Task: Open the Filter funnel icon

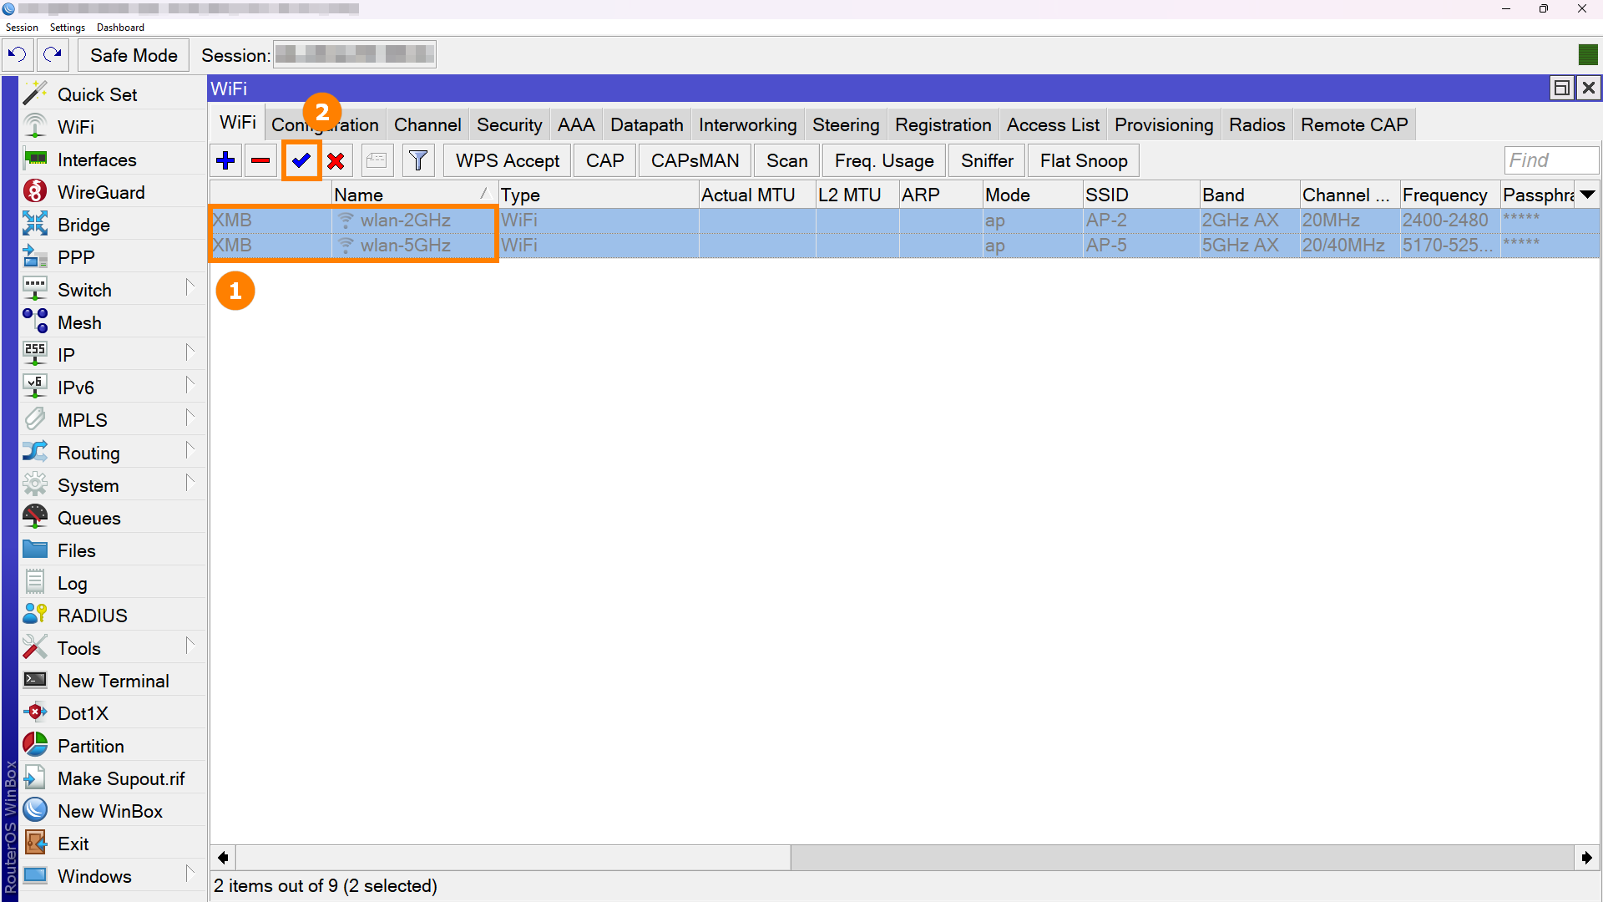Action: coord(418,160)
